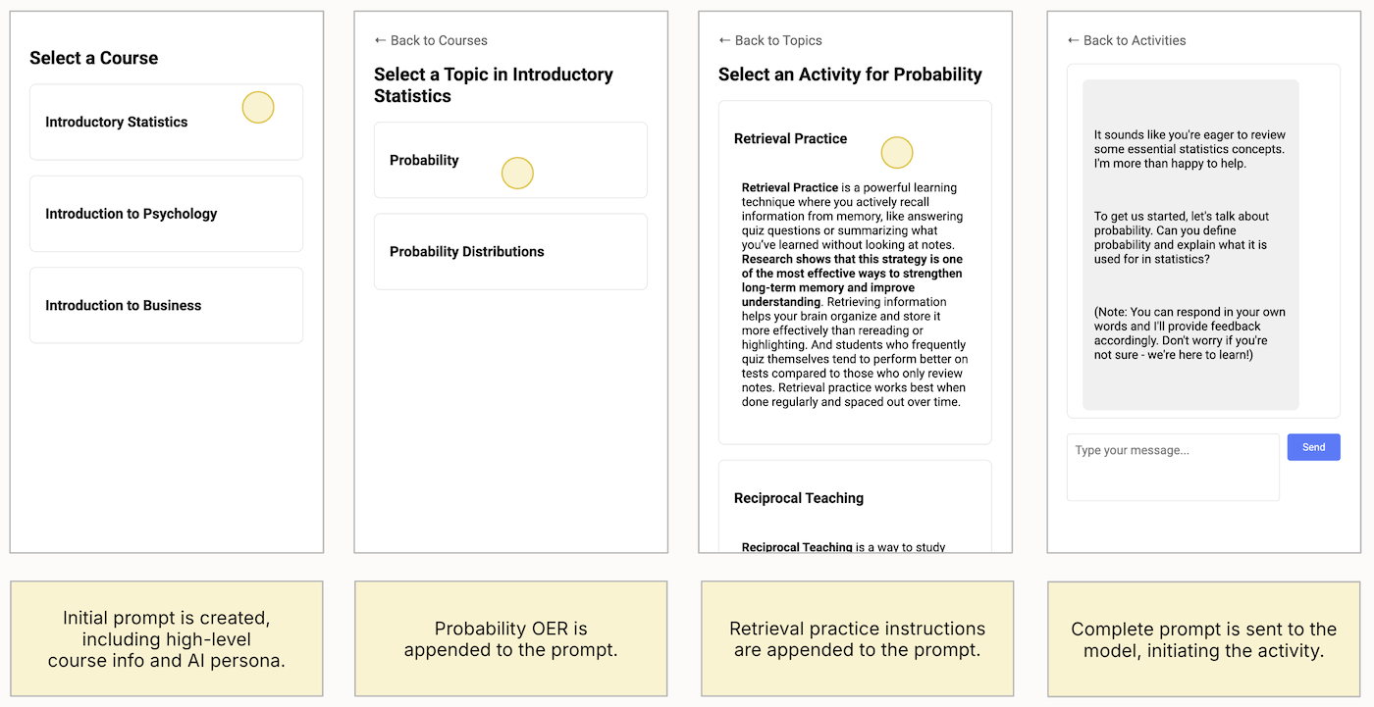Click the Retrieval Practice description paragraph
This screenshot has width=1374, height=707.
tap(853, 295)
